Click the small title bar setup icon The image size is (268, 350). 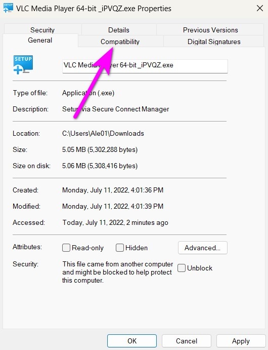[8, 8]
